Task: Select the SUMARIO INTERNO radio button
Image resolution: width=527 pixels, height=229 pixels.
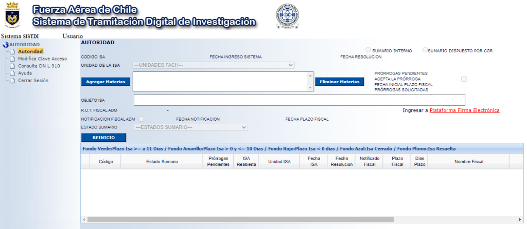Action: click(368, 50)
